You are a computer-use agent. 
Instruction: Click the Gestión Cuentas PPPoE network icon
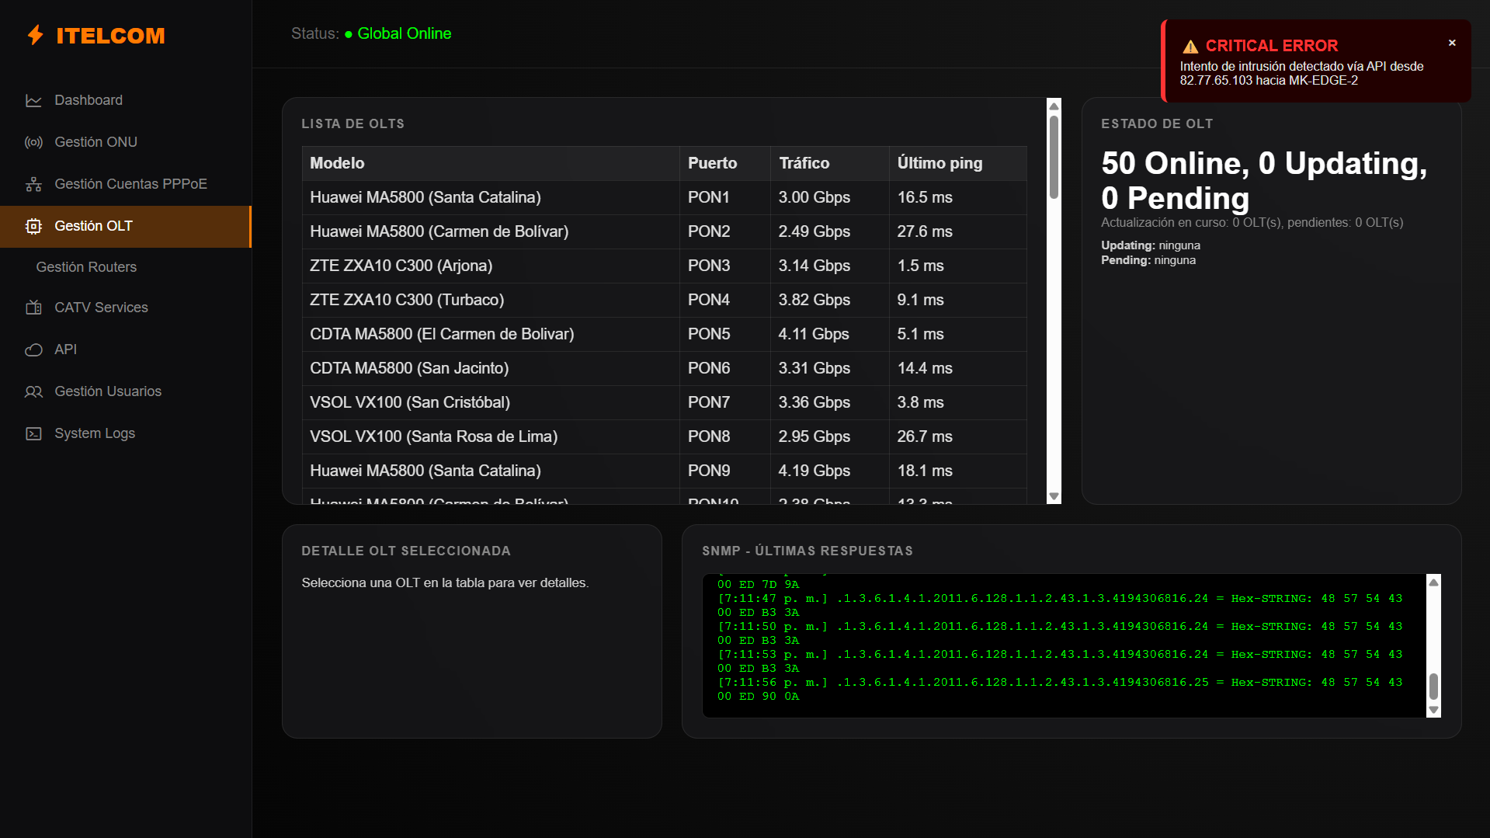(33, 184)
